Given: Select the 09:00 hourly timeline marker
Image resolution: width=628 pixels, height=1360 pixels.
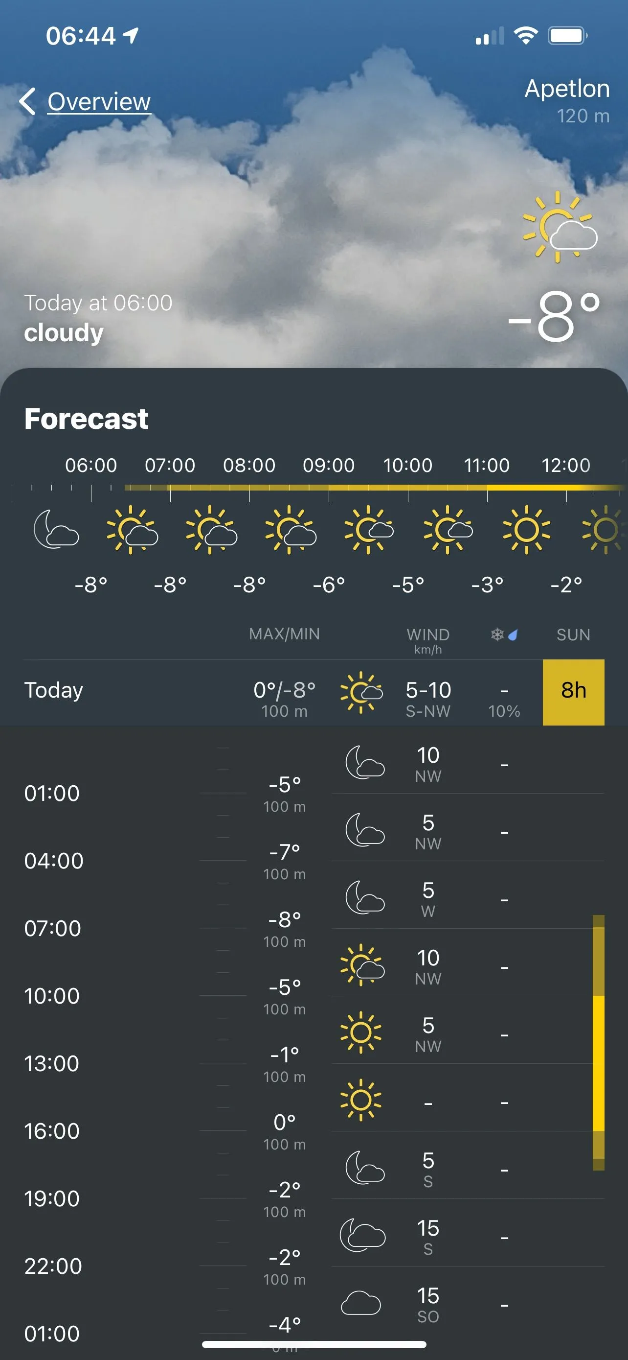Looking at the screenshot, I should pos(329,465).
